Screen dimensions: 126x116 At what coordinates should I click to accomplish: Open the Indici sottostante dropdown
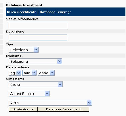[36, 84]
